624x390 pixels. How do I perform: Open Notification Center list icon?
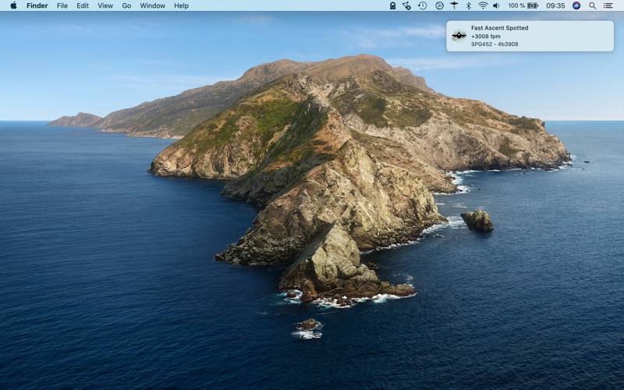pyautogui.click(x=608, y=5)
